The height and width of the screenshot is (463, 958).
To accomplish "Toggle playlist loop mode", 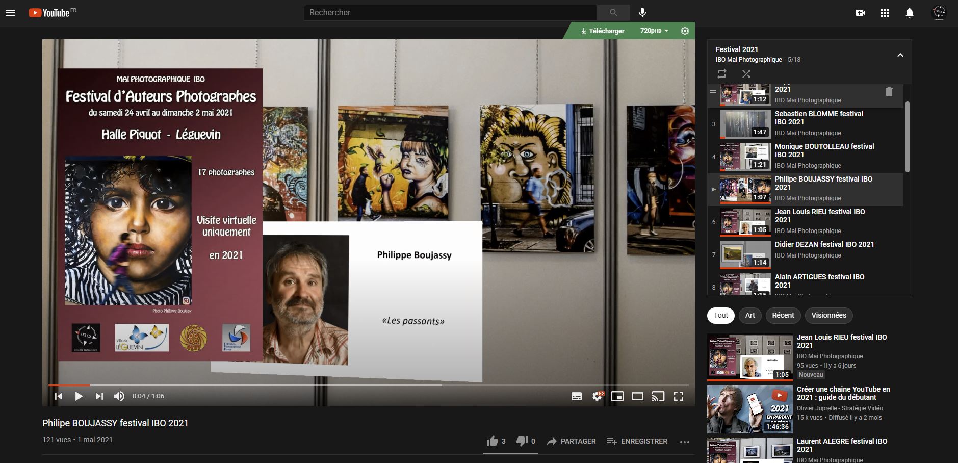I will click(722, 74).
